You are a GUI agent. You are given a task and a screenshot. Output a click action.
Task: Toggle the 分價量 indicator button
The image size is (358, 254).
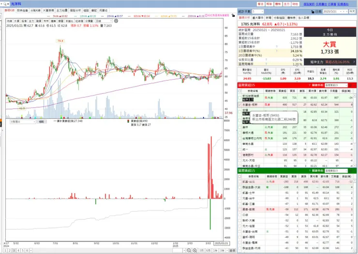click(x=89, y=21)
